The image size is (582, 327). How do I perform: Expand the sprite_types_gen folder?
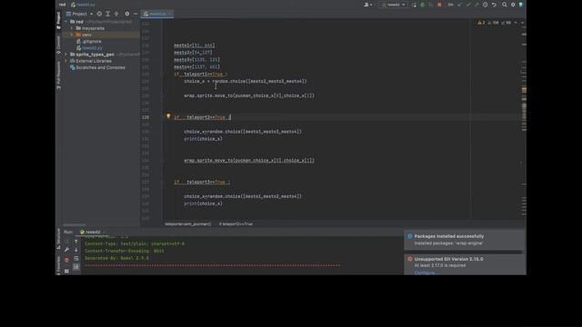tap(66, 54)
